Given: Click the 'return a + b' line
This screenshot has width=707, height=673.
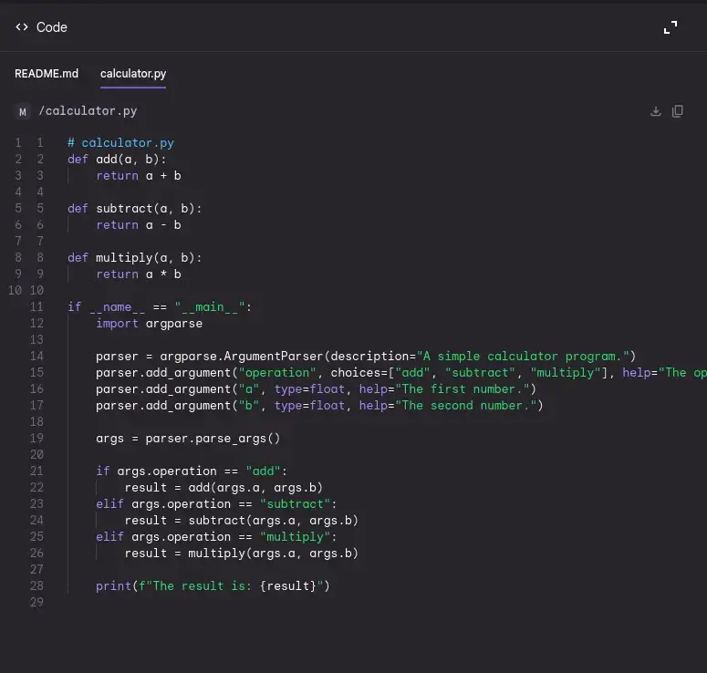Looking at the screenshot, I should (139, 176).
